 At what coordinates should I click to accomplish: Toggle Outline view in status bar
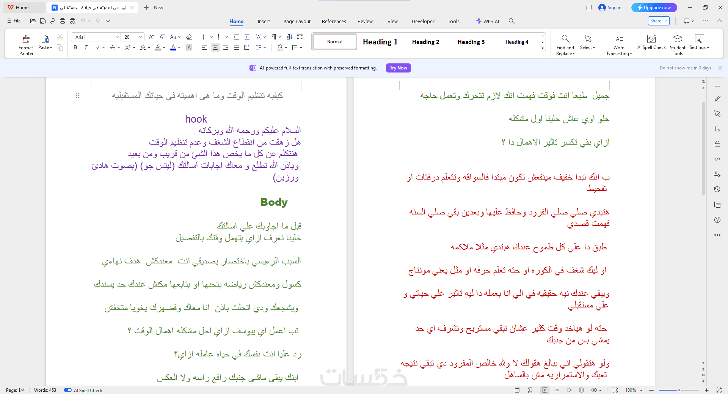557,390
